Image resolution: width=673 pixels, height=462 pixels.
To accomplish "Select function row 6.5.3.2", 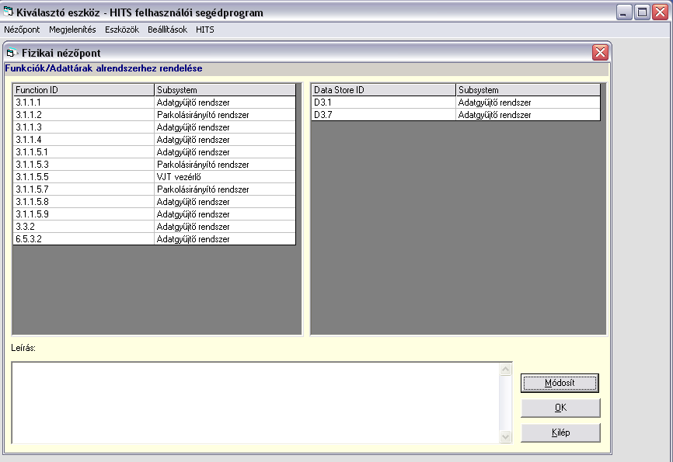I will click(155, 239).
